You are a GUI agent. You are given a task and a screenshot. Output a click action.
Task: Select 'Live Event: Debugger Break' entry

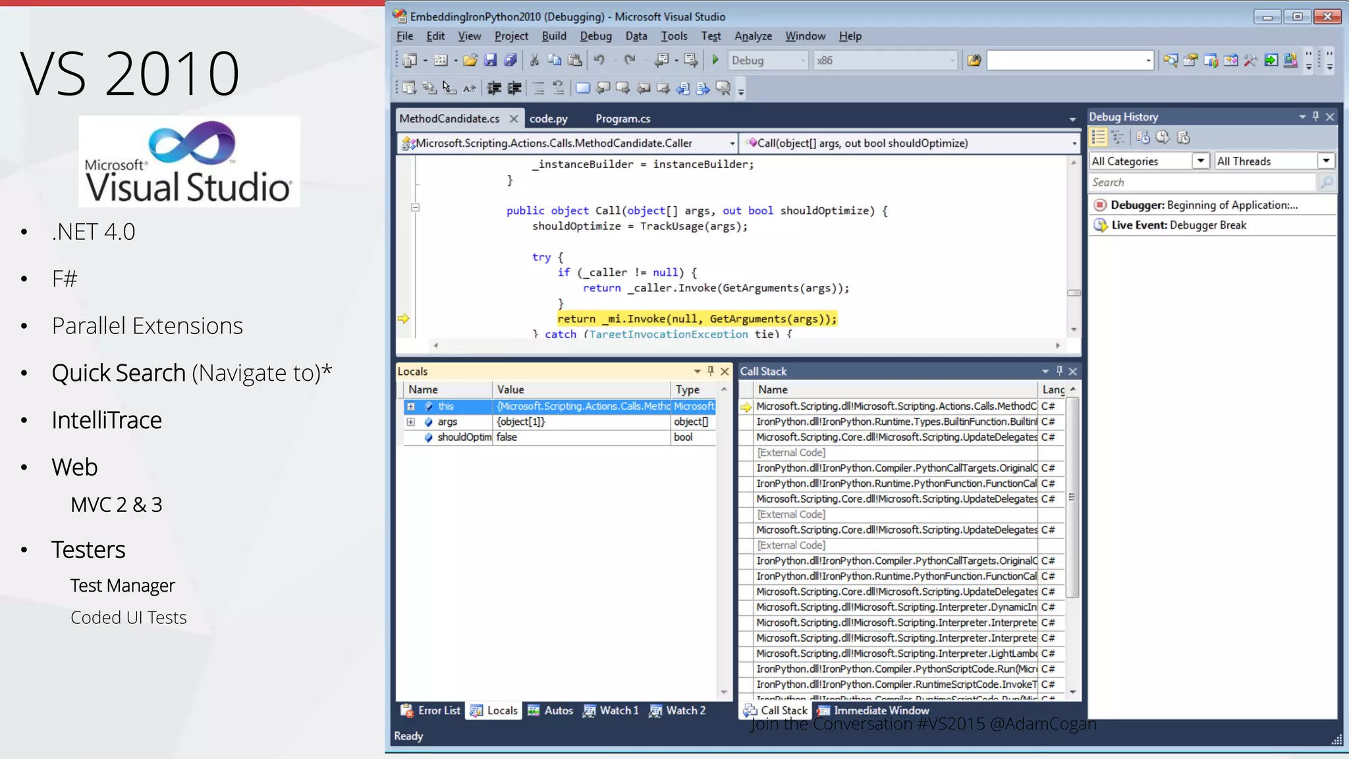pyautogui.click(x=1212, y=225)
